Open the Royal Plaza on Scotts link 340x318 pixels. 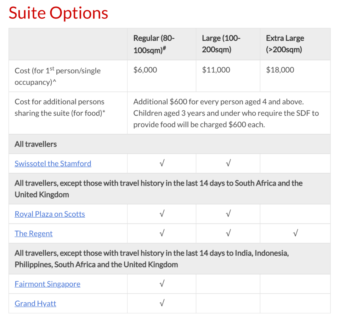(x=50, y=214)
